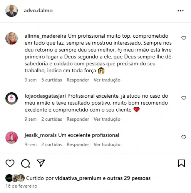The image size is (191, 193).
Task: Like alinne_madereira's comment with the heart
Action: pos(184,38)
